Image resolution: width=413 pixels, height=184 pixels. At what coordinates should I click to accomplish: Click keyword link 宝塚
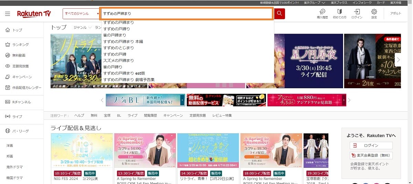[x=107, y=116]
